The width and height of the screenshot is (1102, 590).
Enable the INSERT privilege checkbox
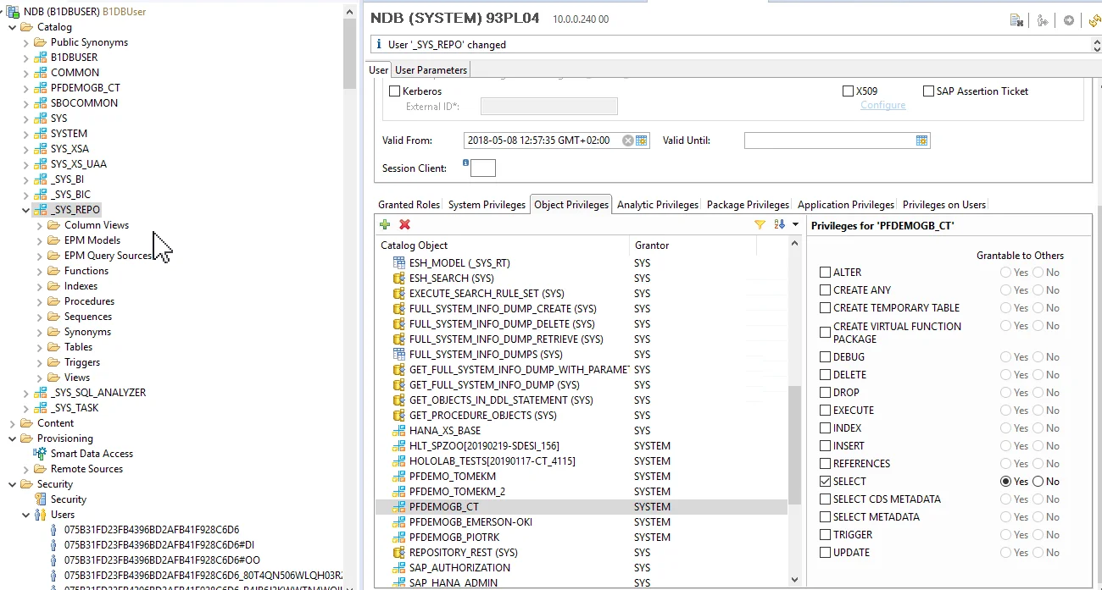(x=825, y=446)
